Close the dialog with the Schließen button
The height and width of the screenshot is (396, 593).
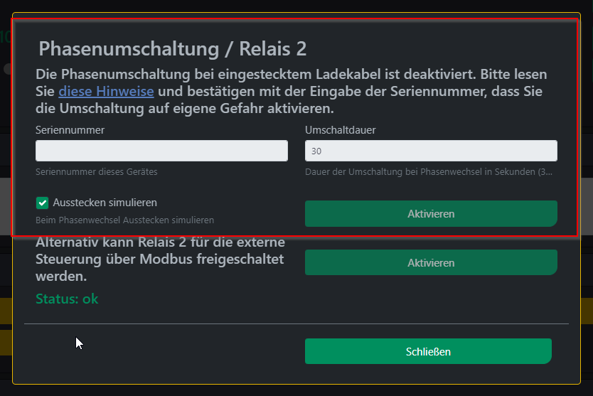[x=428, y=351]
